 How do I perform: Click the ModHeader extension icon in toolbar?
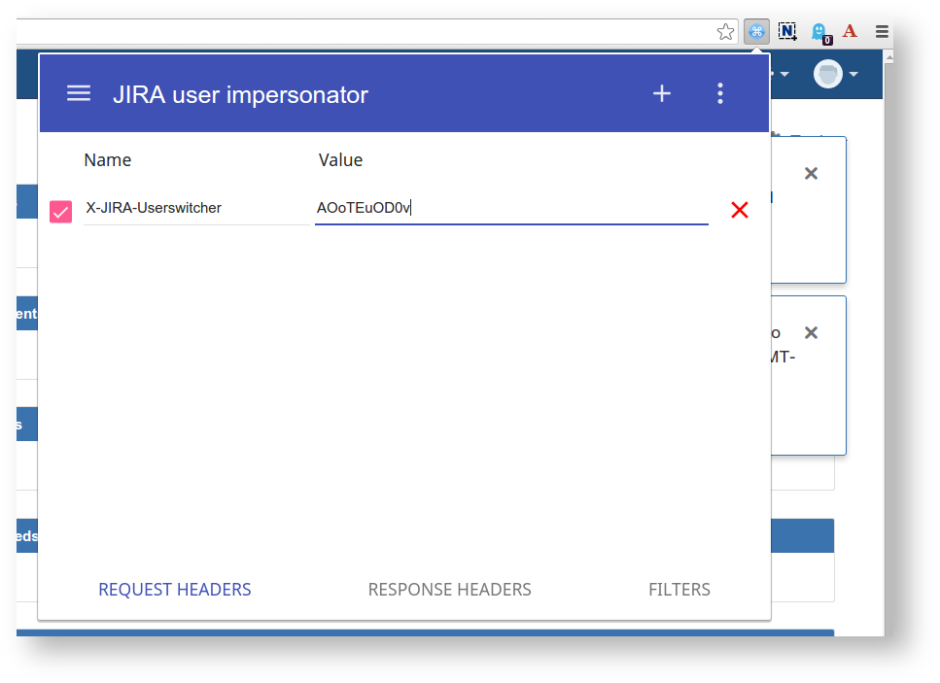click(756, 32)
